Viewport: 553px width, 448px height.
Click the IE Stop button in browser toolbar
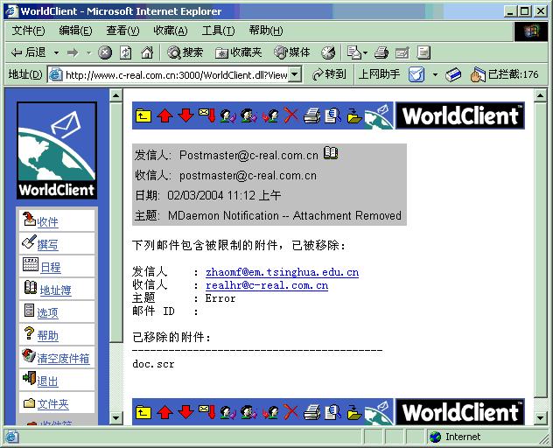[105, 52]
